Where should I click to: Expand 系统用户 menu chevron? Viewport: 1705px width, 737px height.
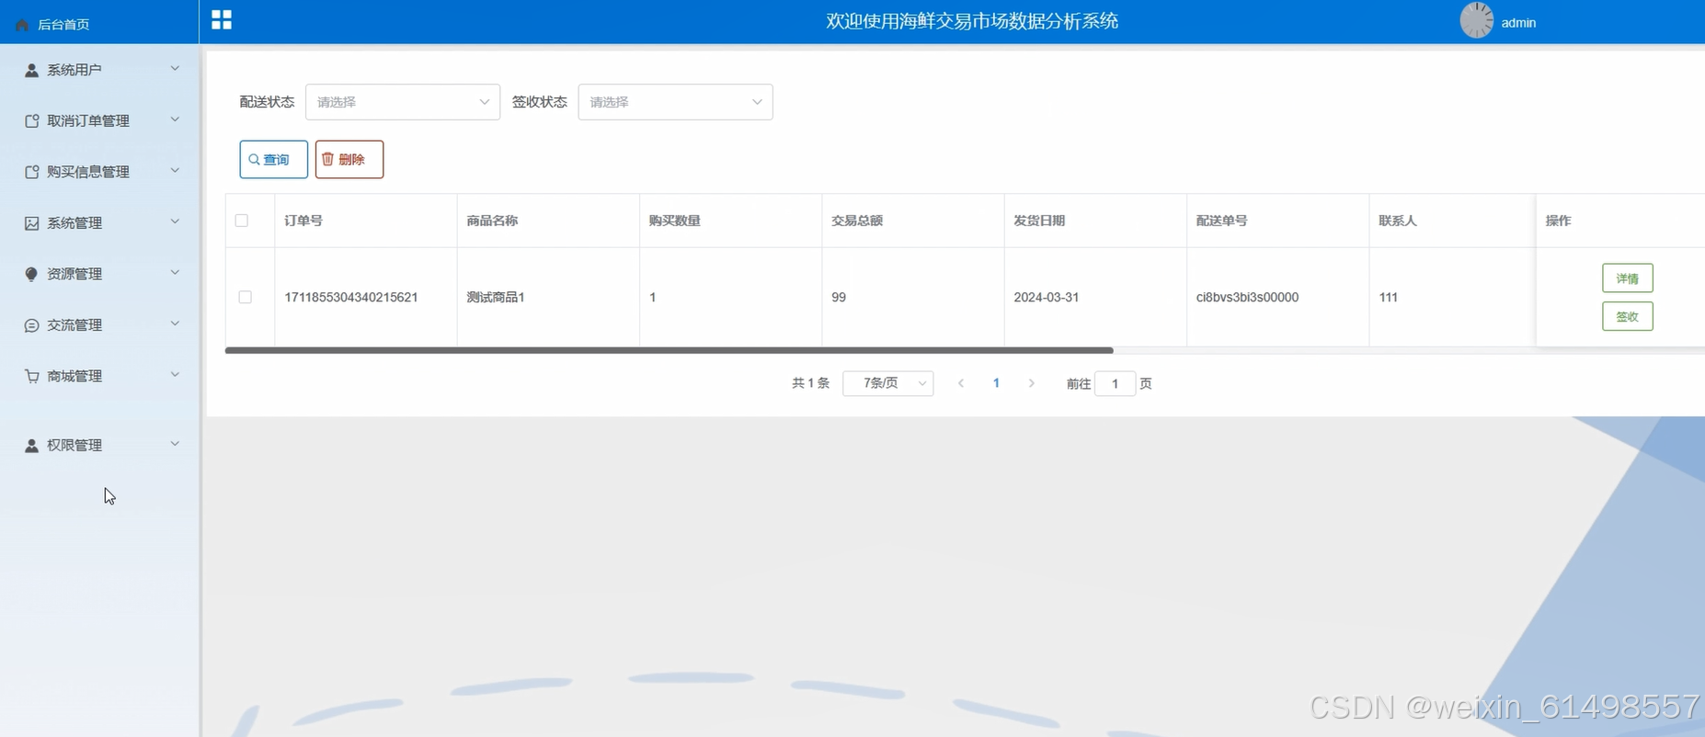[175, 69]
